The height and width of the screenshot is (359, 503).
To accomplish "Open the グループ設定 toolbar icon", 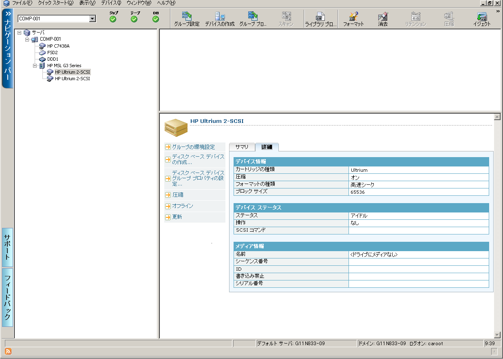I will coord(187,19).
